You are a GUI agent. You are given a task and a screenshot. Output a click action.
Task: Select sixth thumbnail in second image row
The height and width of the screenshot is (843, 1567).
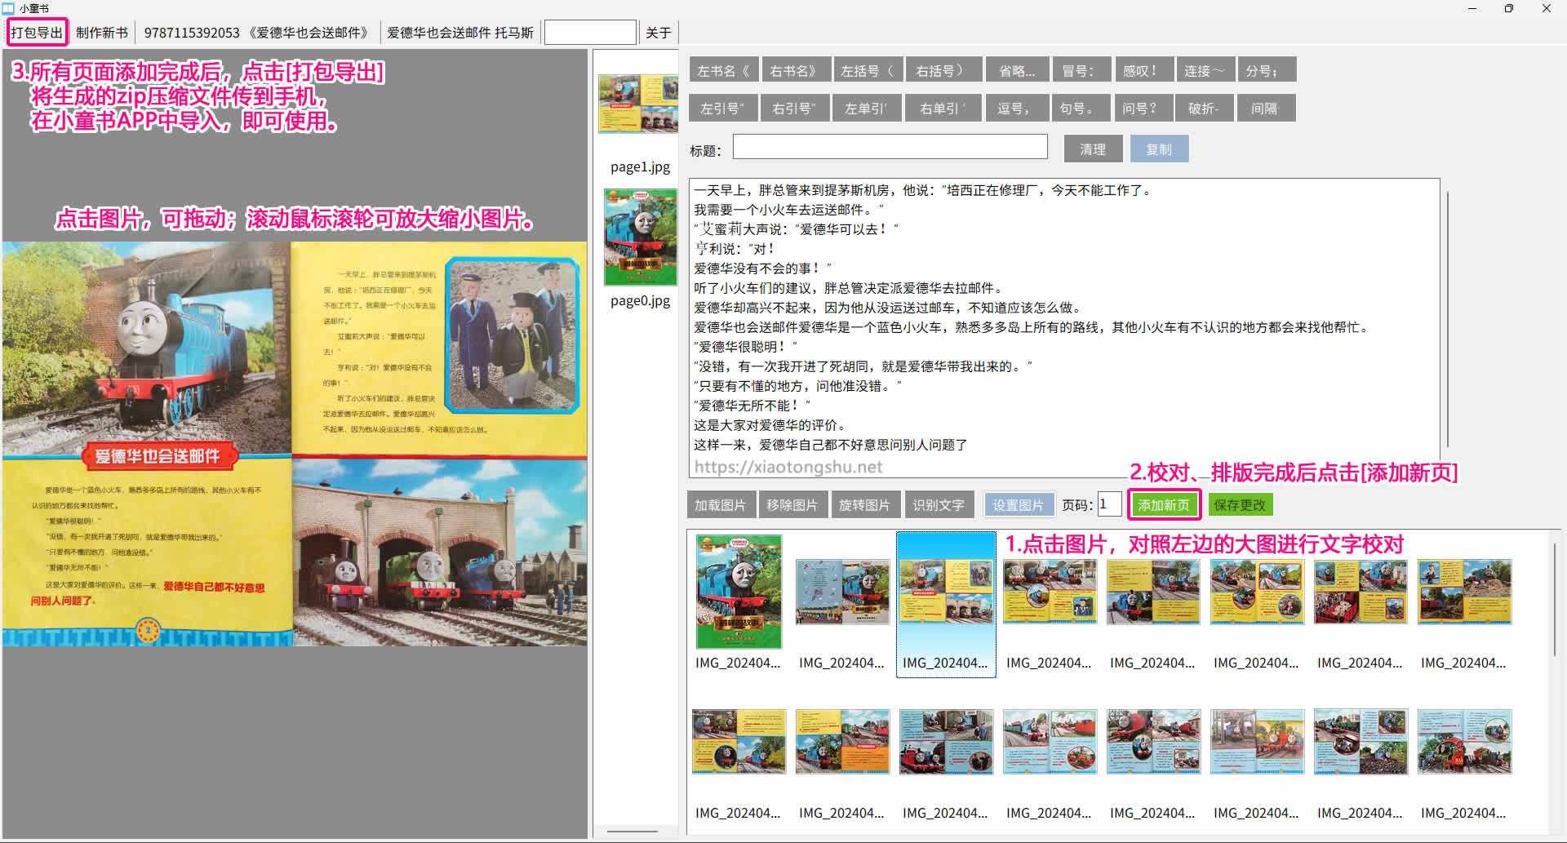click(1257, 755)
